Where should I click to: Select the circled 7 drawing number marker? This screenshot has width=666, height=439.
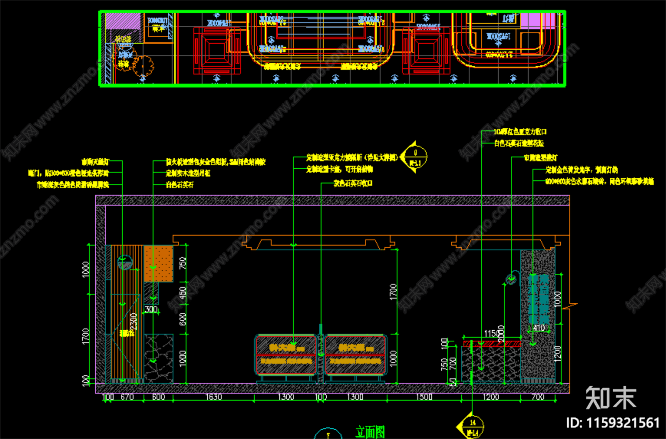click(328, 434)
